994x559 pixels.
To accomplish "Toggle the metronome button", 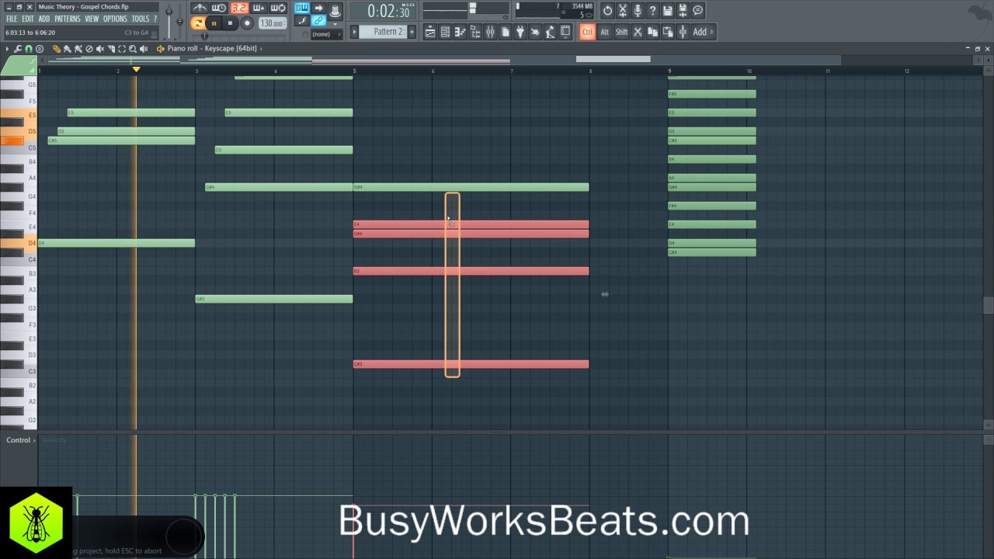I will click(200, 9).
